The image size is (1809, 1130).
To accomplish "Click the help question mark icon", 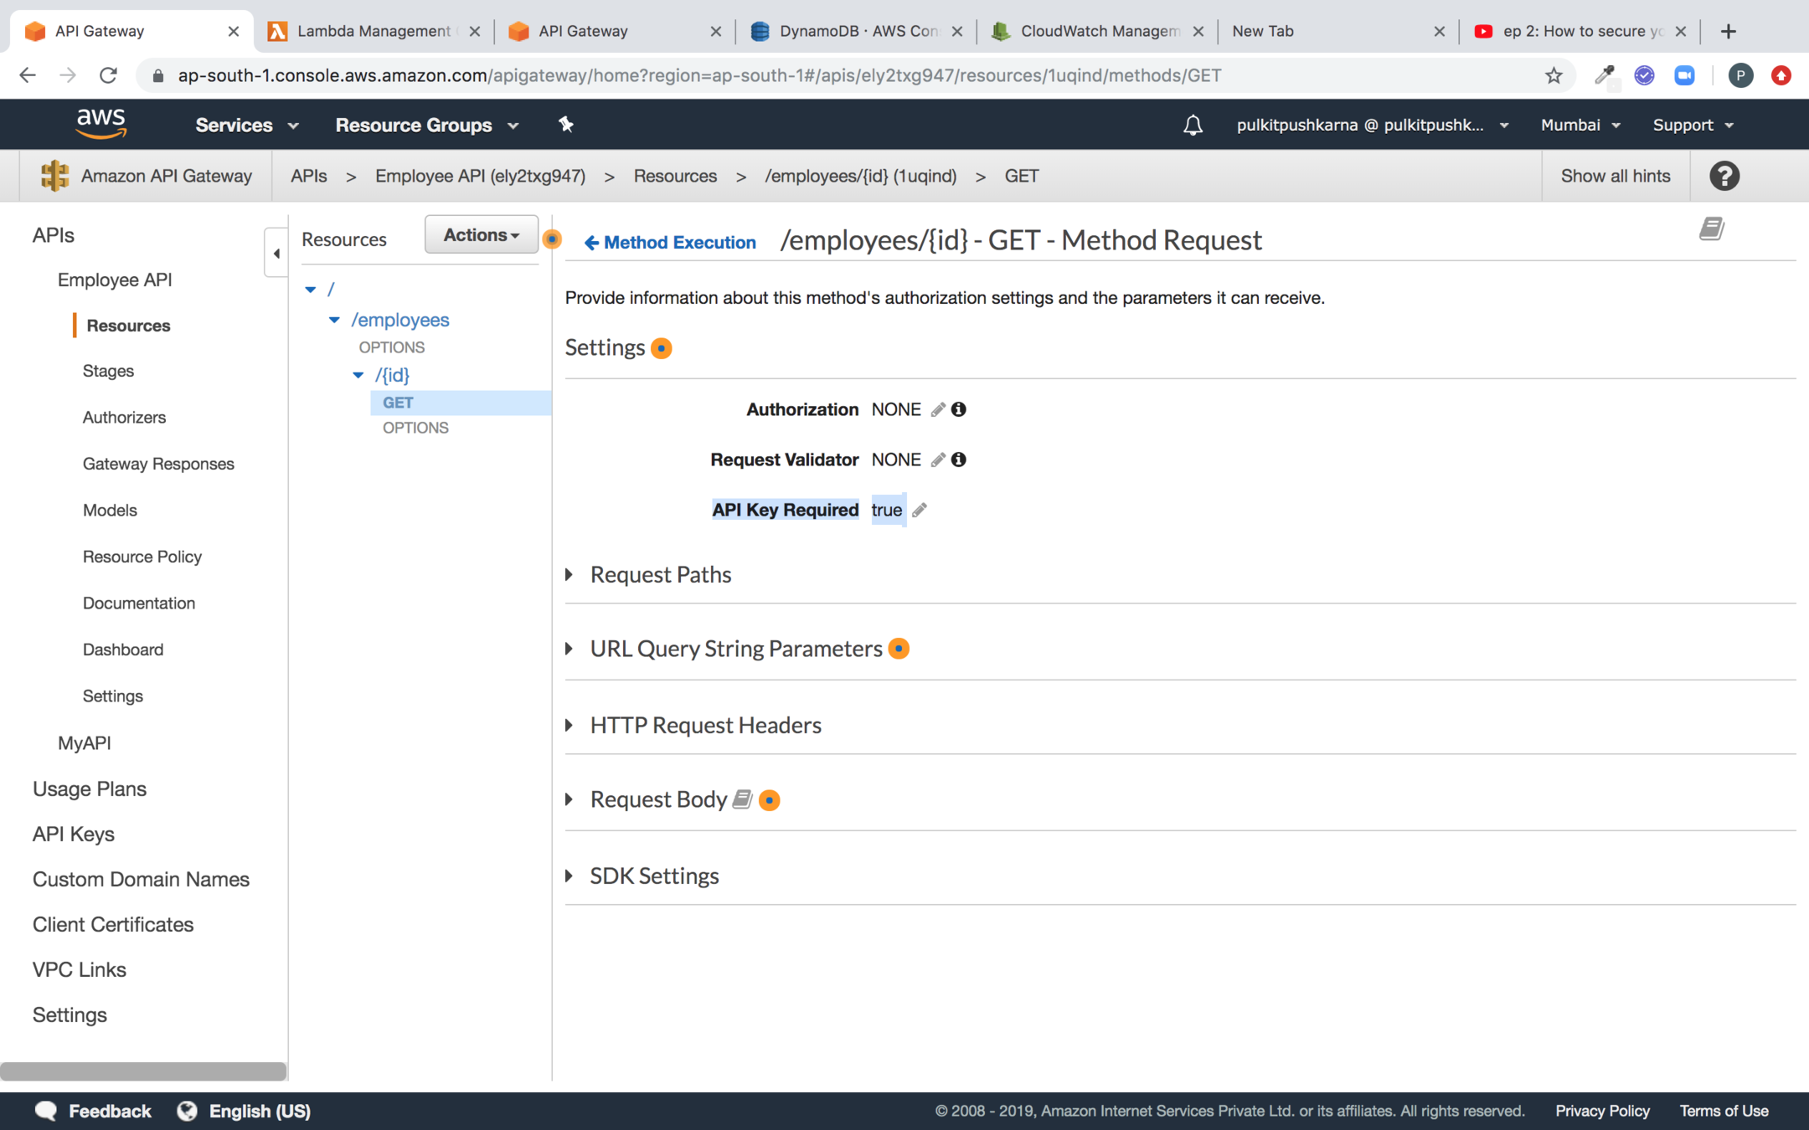I will [1724, 176].
